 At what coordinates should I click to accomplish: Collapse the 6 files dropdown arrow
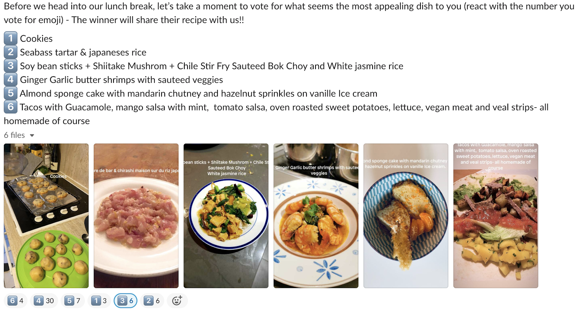(32, 135)
